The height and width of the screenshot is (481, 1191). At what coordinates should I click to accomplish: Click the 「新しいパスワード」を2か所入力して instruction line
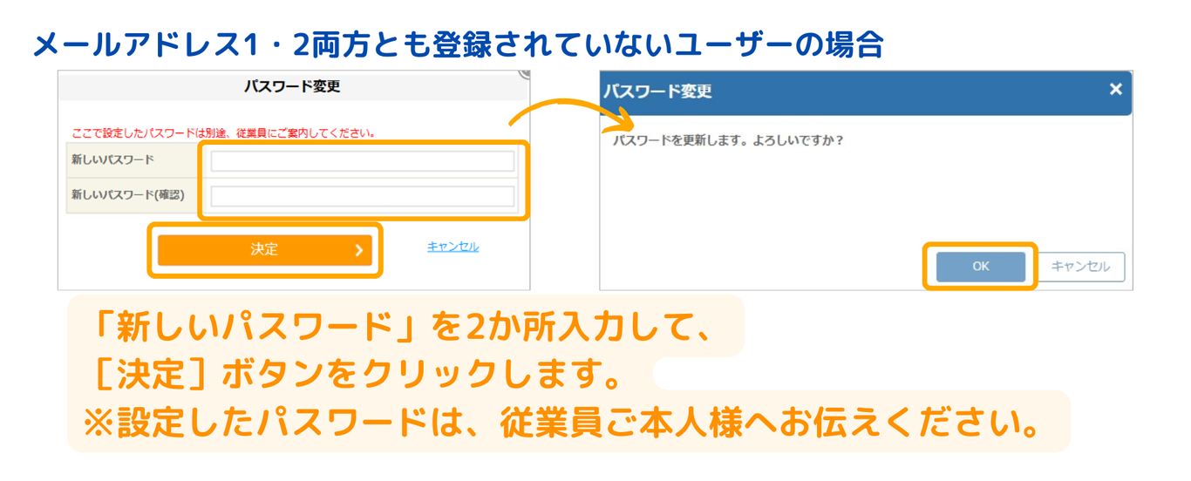pyautogui.click(x=404, y=327)
